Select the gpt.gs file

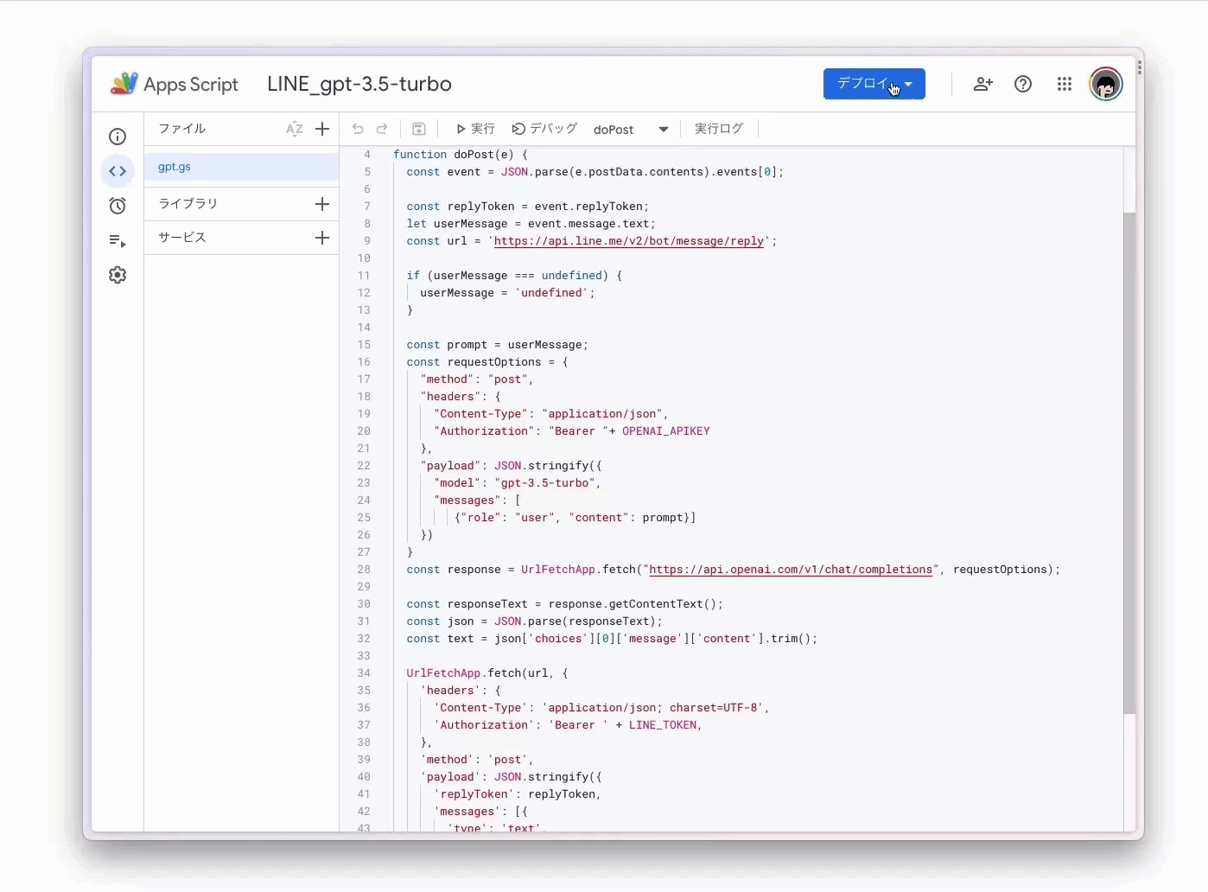pyautogui.click(x=242, y=167)
